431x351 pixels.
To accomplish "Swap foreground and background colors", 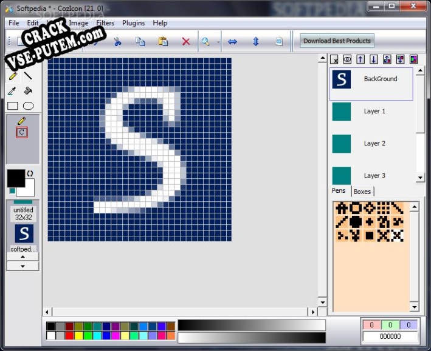I will pyautogui.click(x=30, y=173).
